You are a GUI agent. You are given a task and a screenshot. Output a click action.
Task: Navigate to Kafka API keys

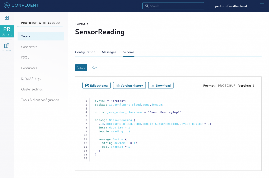[31, 78]
